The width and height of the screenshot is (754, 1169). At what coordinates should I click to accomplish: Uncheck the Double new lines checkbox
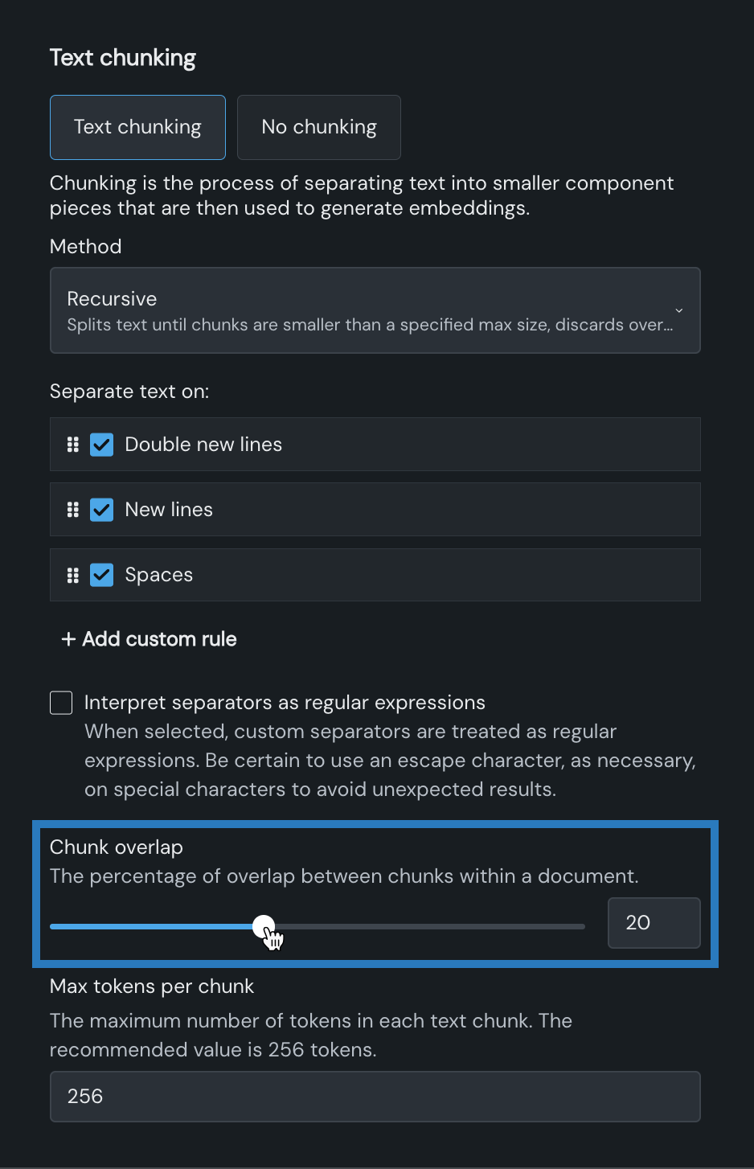(x=102, y=445)
